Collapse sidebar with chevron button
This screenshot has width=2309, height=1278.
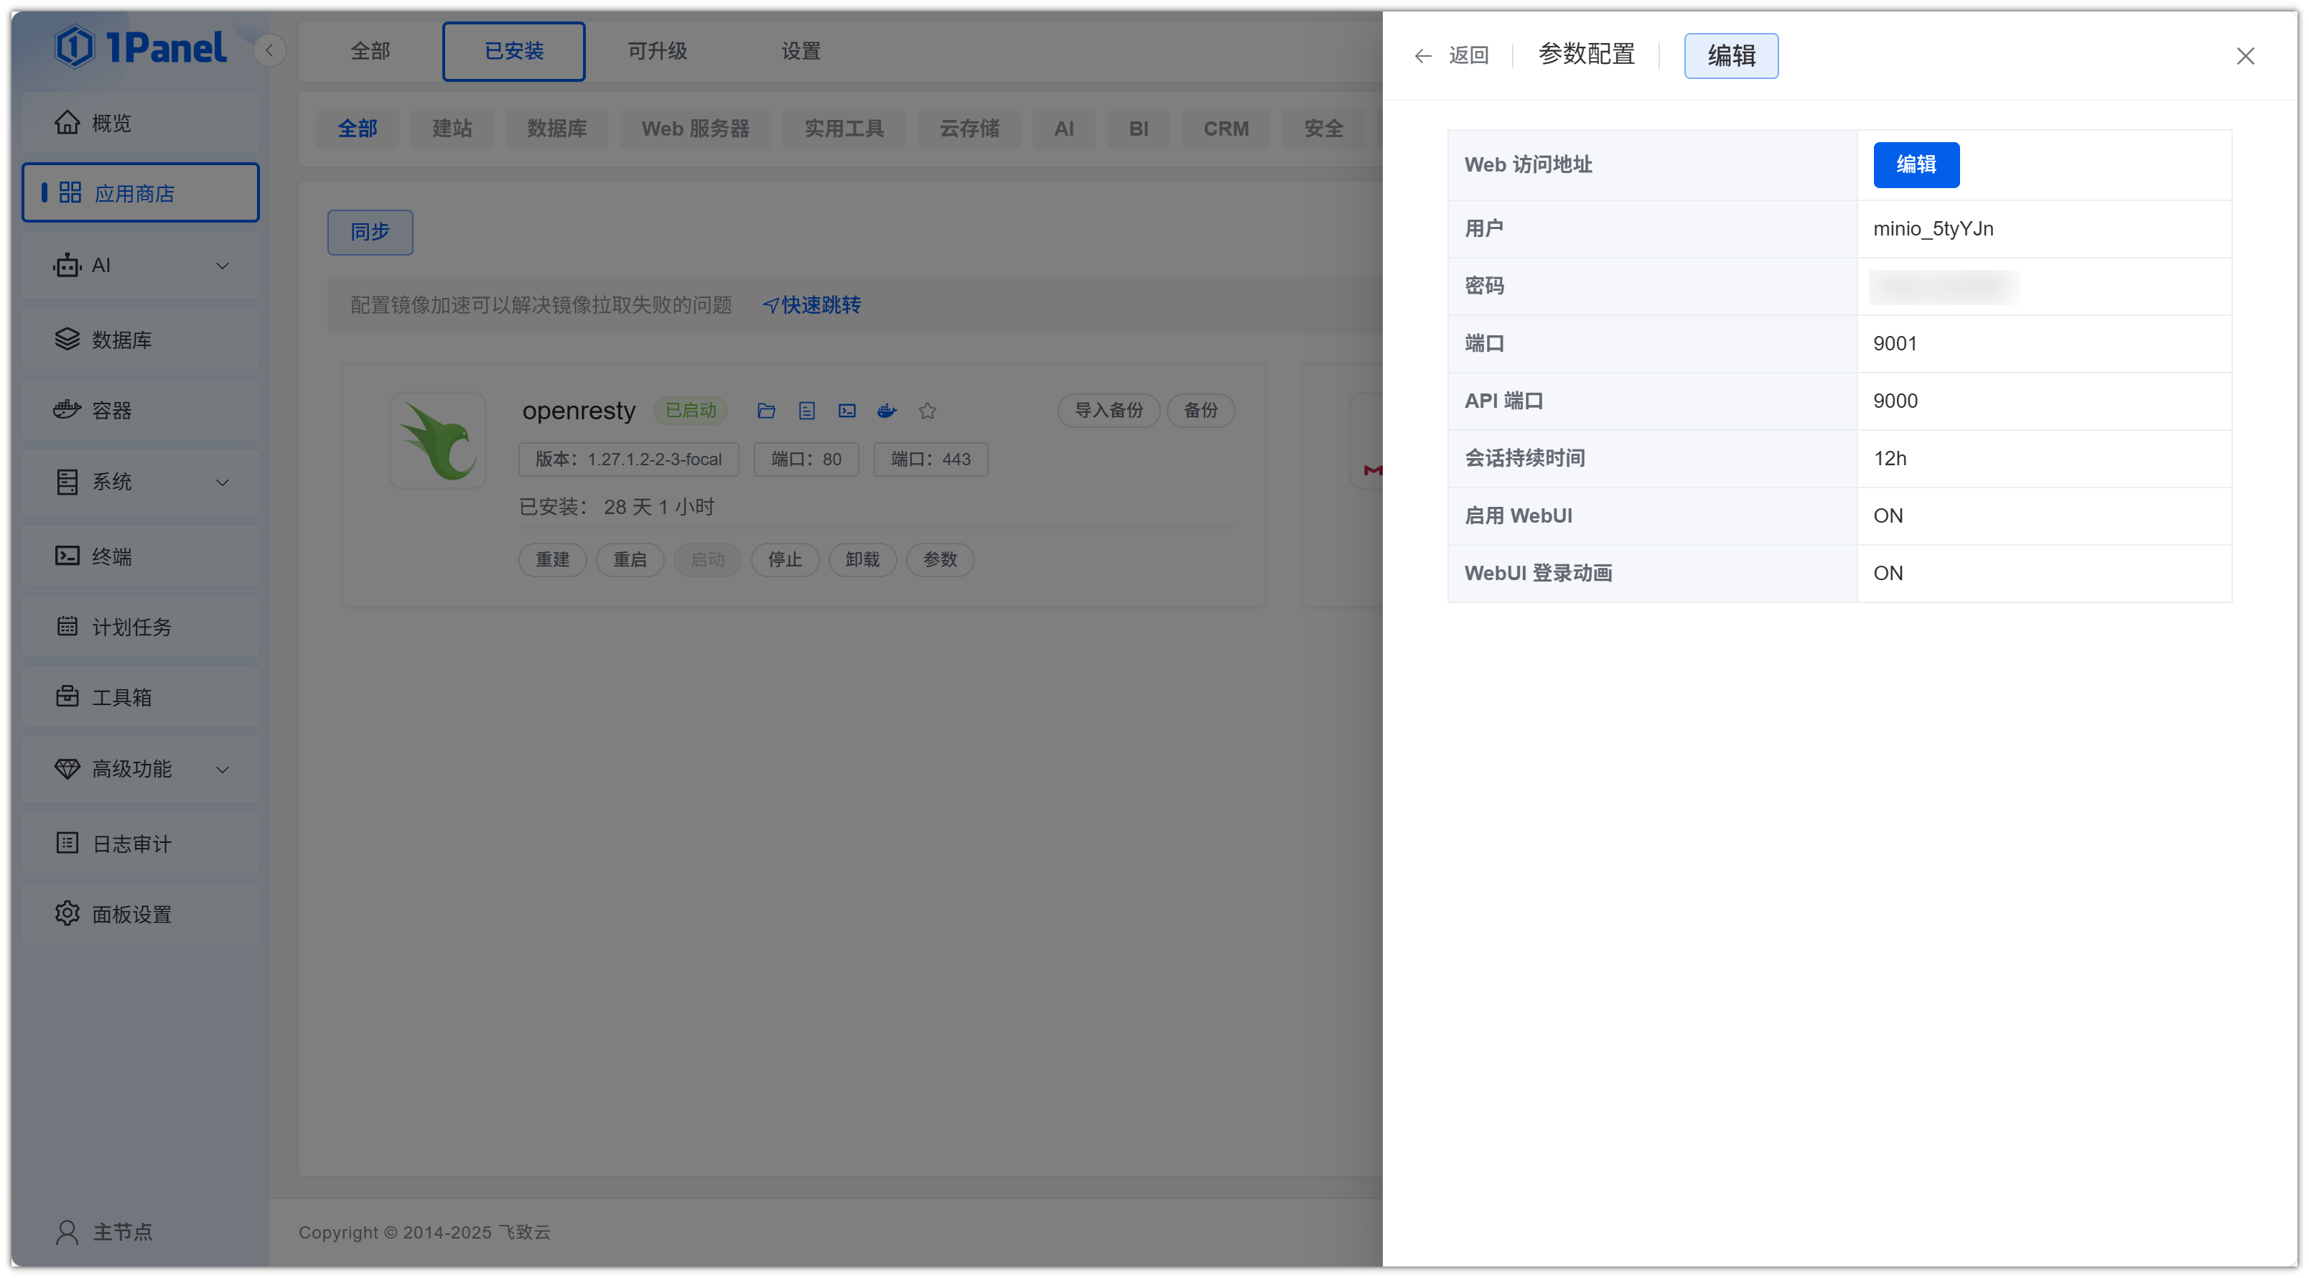(269, 50)
